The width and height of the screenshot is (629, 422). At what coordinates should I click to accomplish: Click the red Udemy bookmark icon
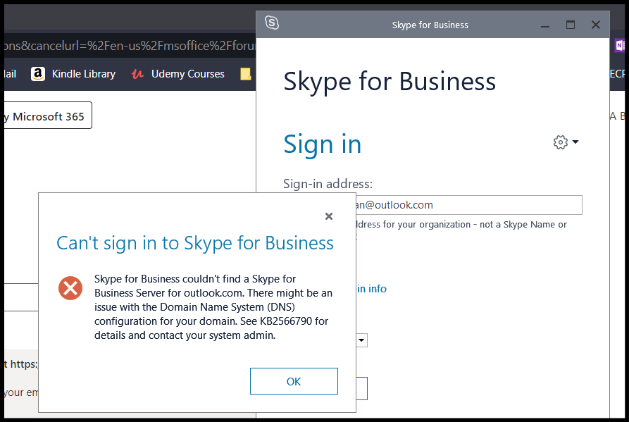pyautogui.click(x=139, y=73)
